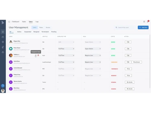Screen dimensions: 151x113
Task: Click the FI avatar for Finley Gray
Action: click(x=11, y=75)
